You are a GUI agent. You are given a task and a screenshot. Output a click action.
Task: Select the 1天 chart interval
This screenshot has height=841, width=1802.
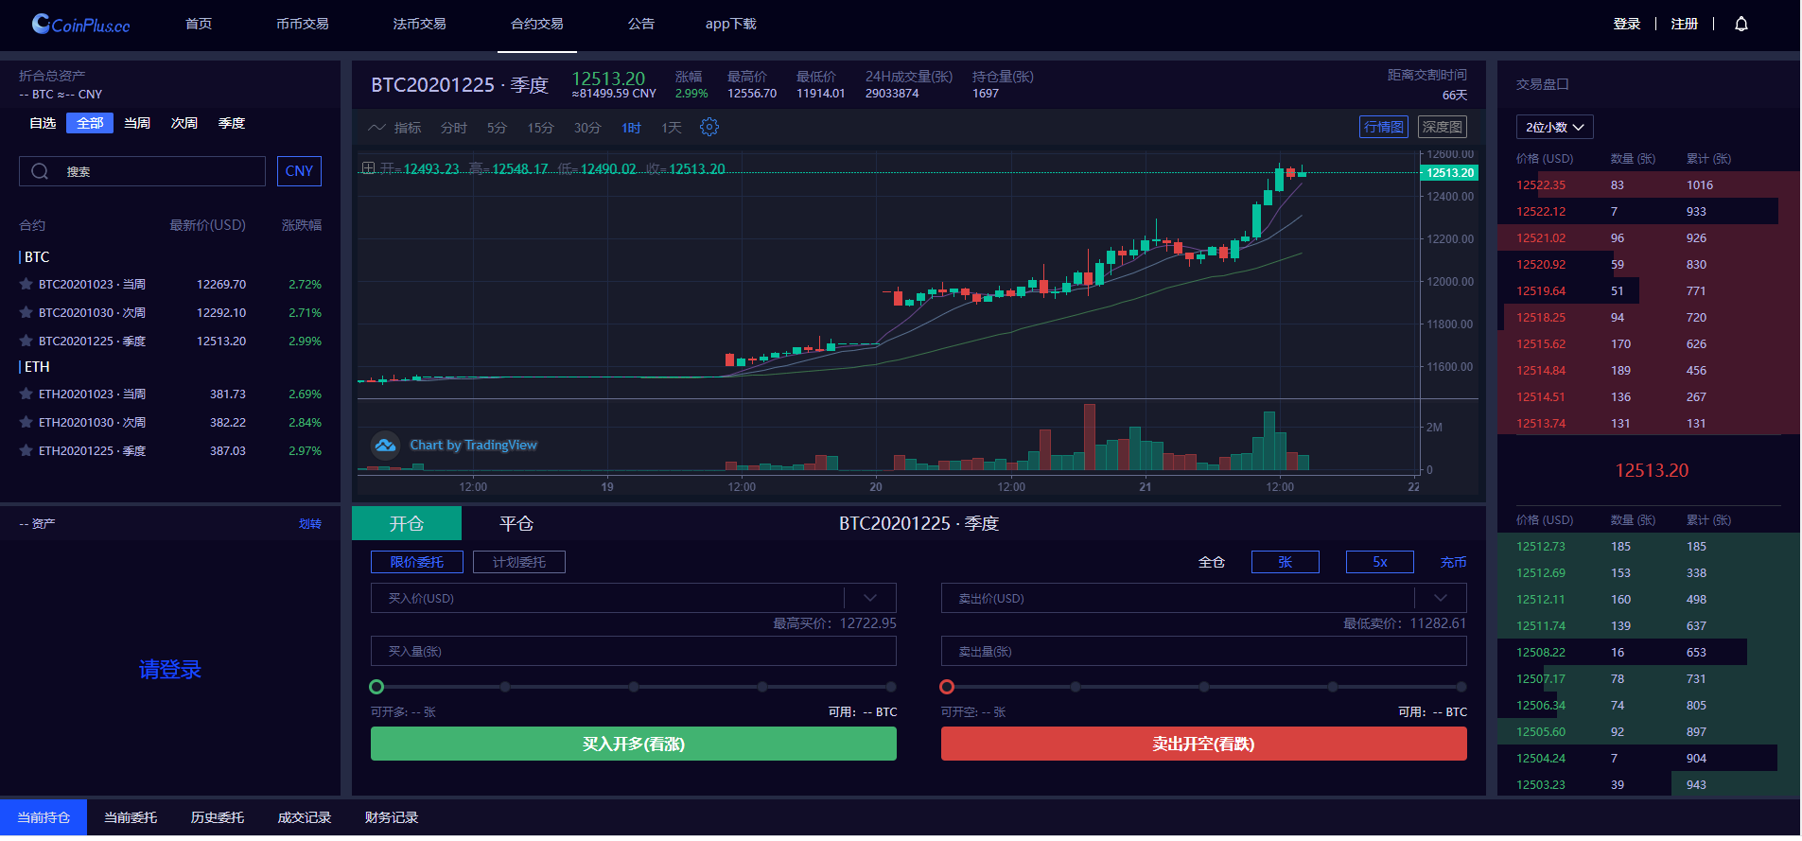coord(672,128)
